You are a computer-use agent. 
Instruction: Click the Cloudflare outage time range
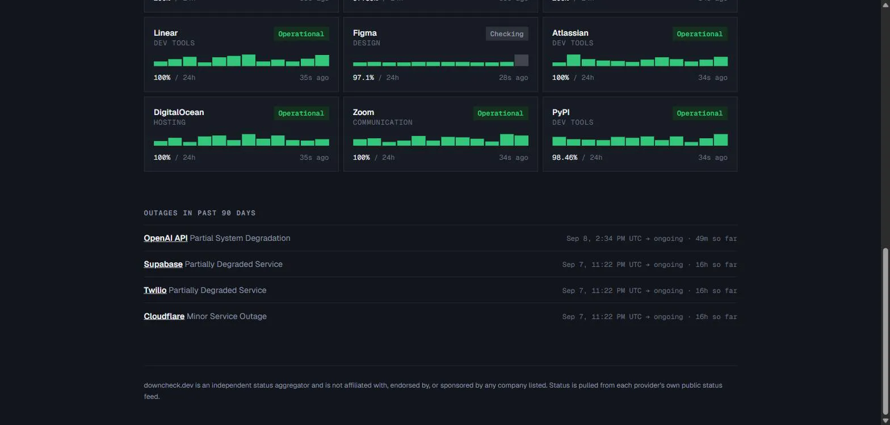[x=649, y=317]
